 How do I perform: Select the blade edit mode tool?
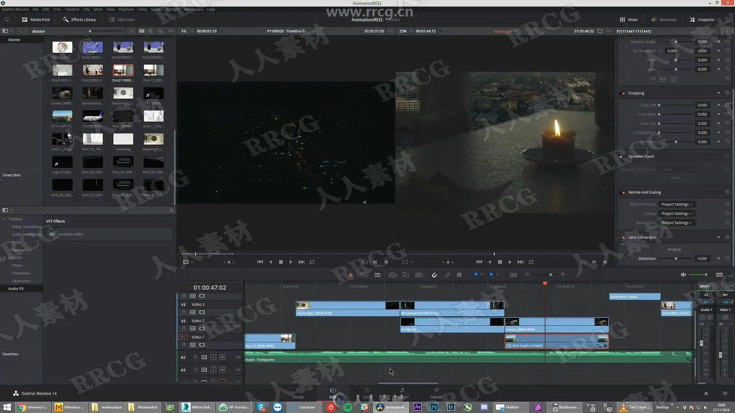coord(377,275)
